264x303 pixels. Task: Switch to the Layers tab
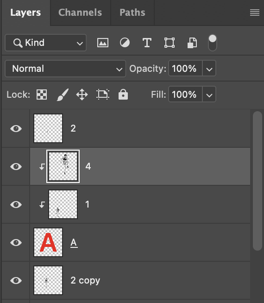pos(25,13)
